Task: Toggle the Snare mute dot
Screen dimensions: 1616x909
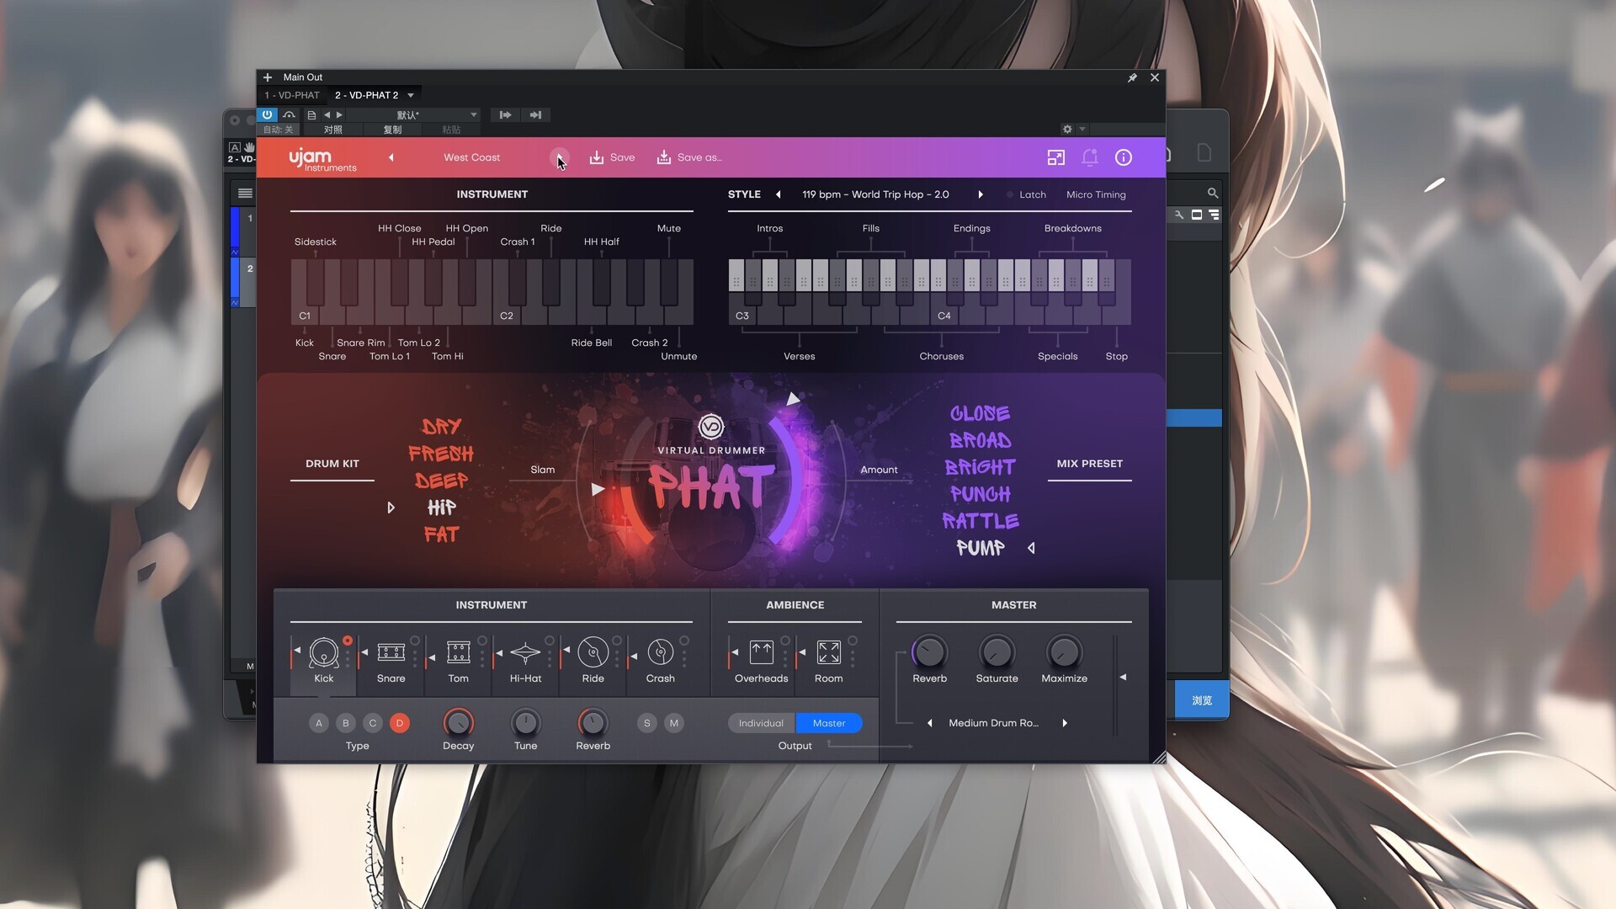Action: pos(415,641)
